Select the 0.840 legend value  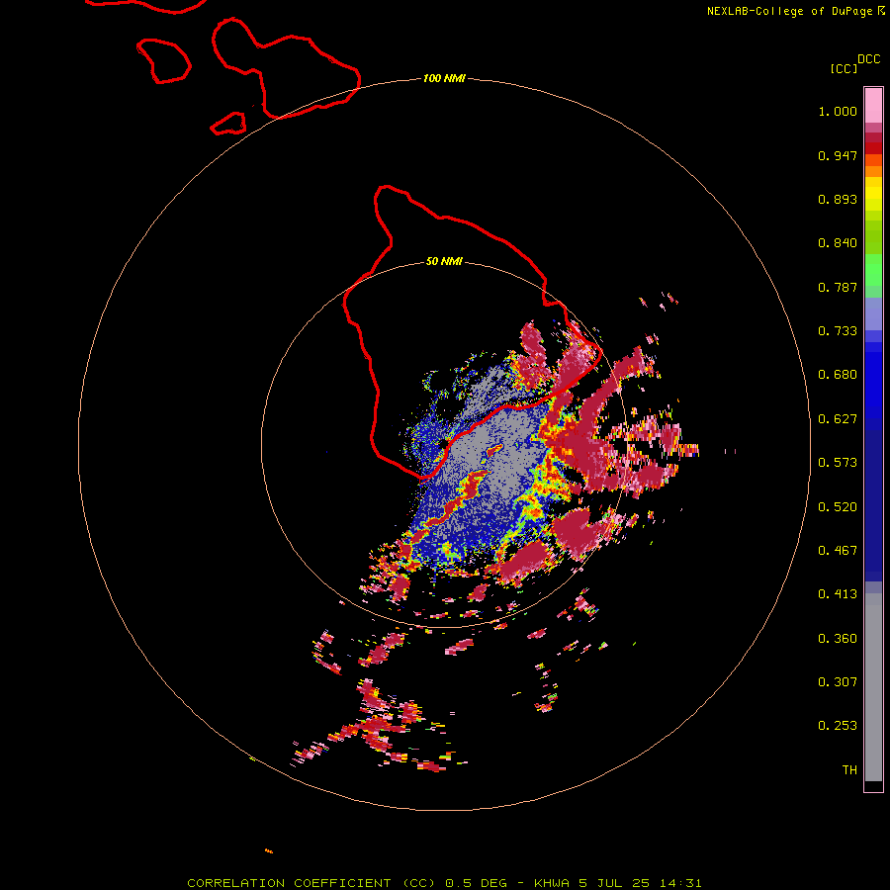tap(838, 243)
